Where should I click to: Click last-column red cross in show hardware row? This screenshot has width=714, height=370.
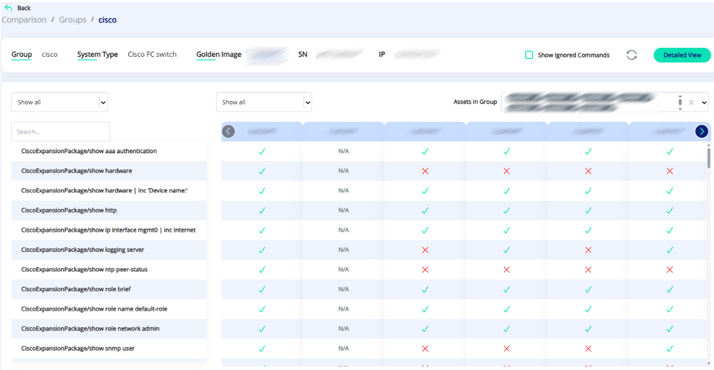[670, 171]
